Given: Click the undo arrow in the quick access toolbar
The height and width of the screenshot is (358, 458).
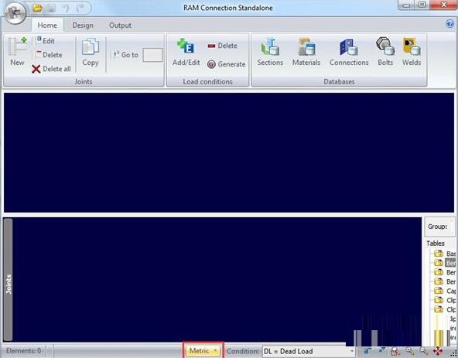Looking at the screenshot, I should tap(67, 9).
